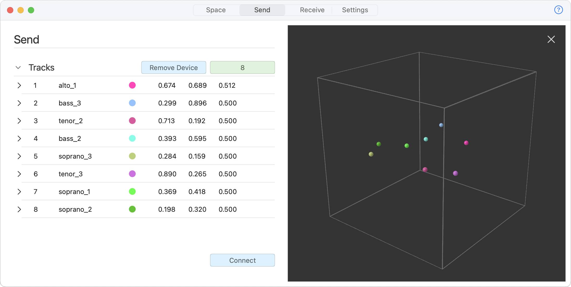Close the 3D space viewer panel
571x287 pixels.
pos(551,39)
